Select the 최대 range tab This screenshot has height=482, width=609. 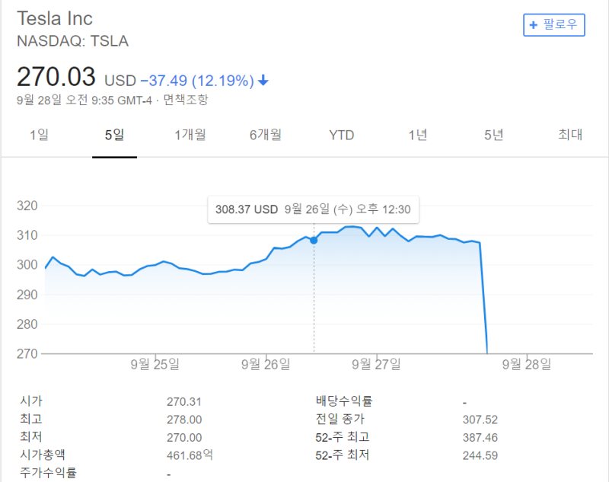(x=570, y=134)
